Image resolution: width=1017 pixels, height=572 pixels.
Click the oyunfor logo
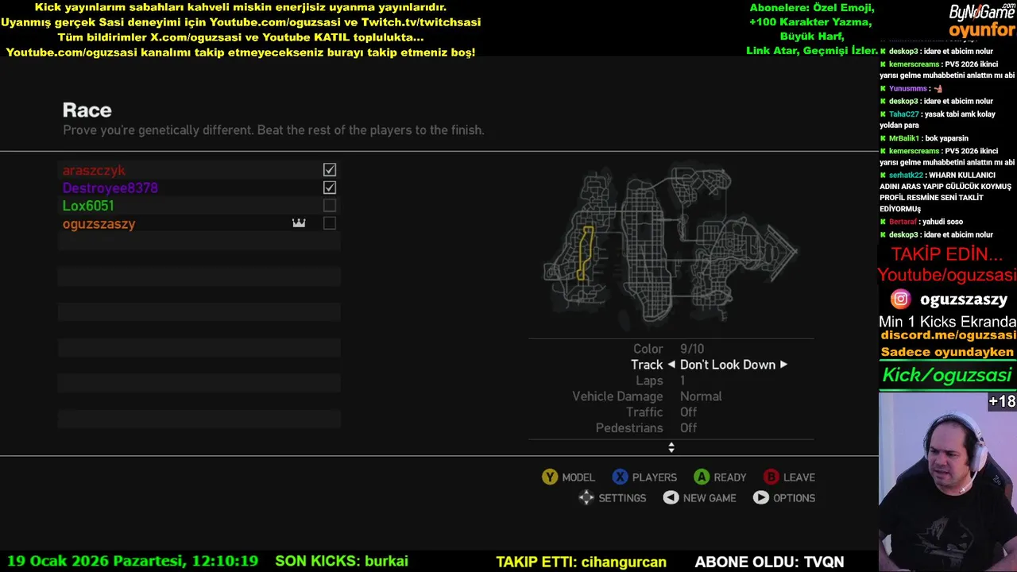(982, 30)
